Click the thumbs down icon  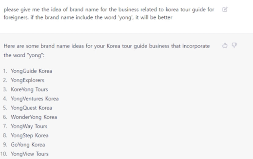click(234, 45)
